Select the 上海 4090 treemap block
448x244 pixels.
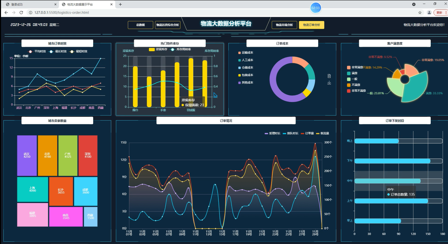[33, 190]
